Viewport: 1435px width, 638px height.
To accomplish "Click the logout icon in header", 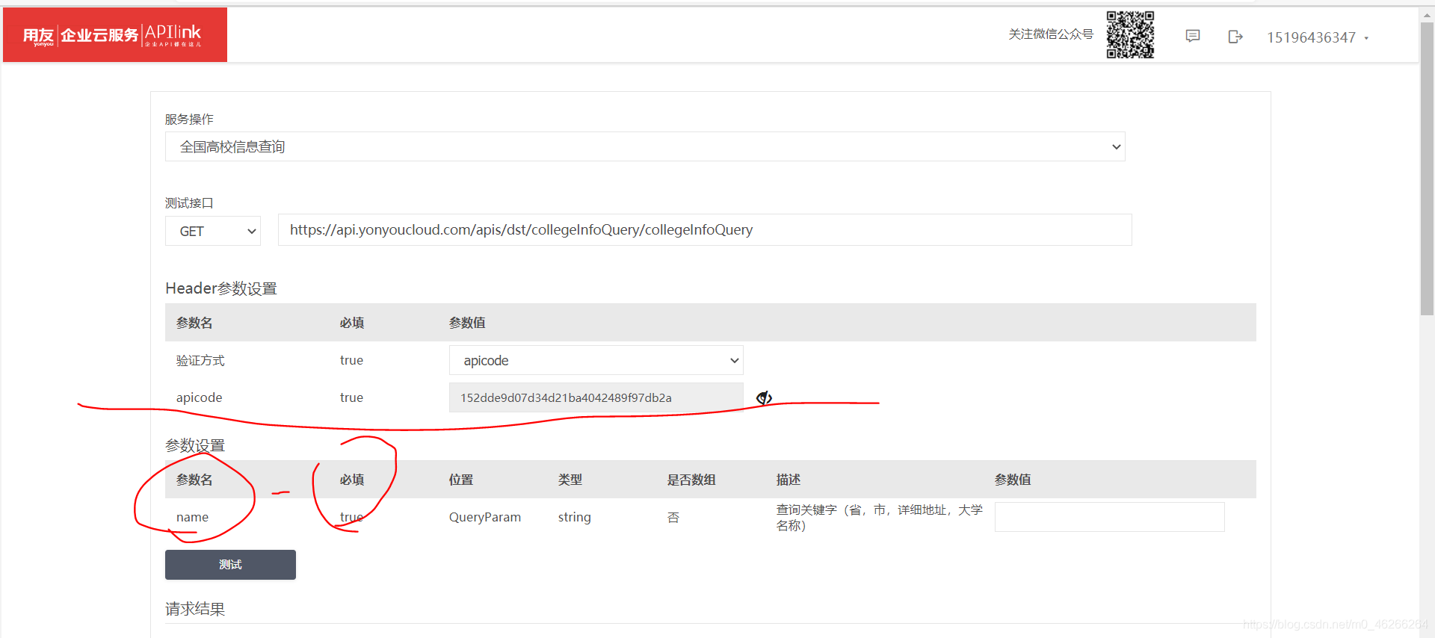I will (1235, 37).
